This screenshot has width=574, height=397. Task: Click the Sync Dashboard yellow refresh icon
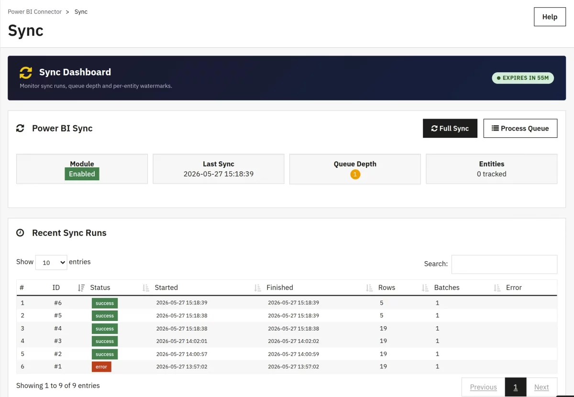click(26, 73)
